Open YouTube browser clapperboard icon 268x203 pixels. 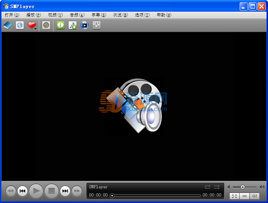pyautogui.click(x=85, y=25)
